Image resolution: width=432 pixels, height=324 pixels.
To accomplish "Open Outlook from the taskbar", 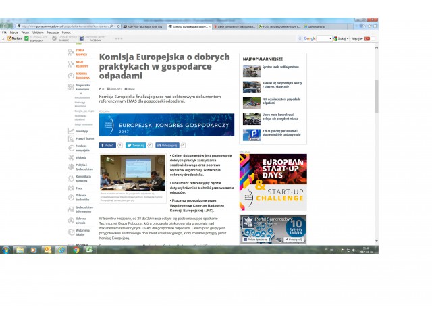I will 48,249.
